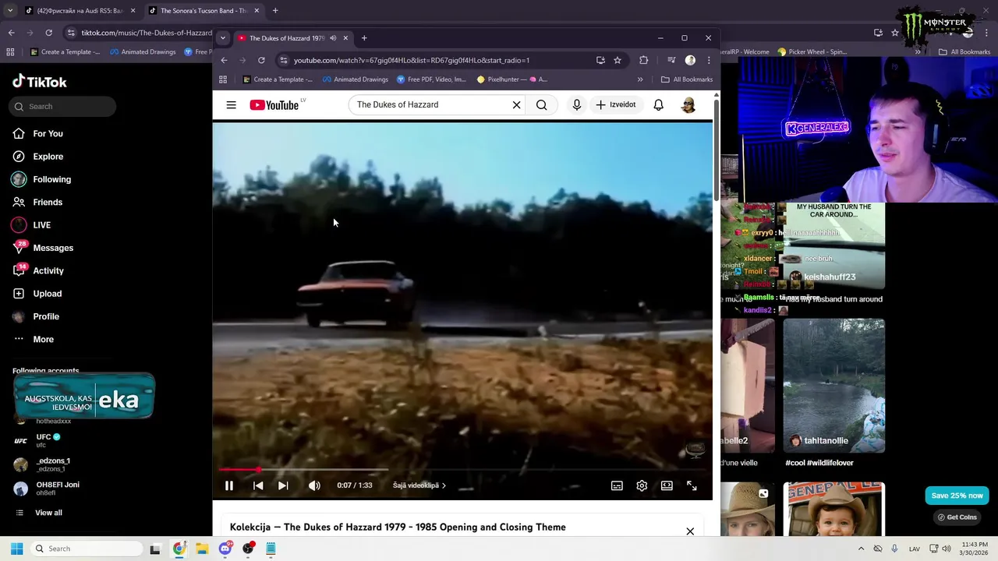Open YouTube hamburger guide menu
Screen dimensions: 998x561
coord(231,104)
